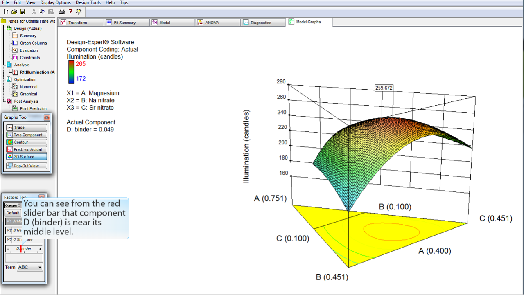Click the Pop-Out View button

point(27,166)
